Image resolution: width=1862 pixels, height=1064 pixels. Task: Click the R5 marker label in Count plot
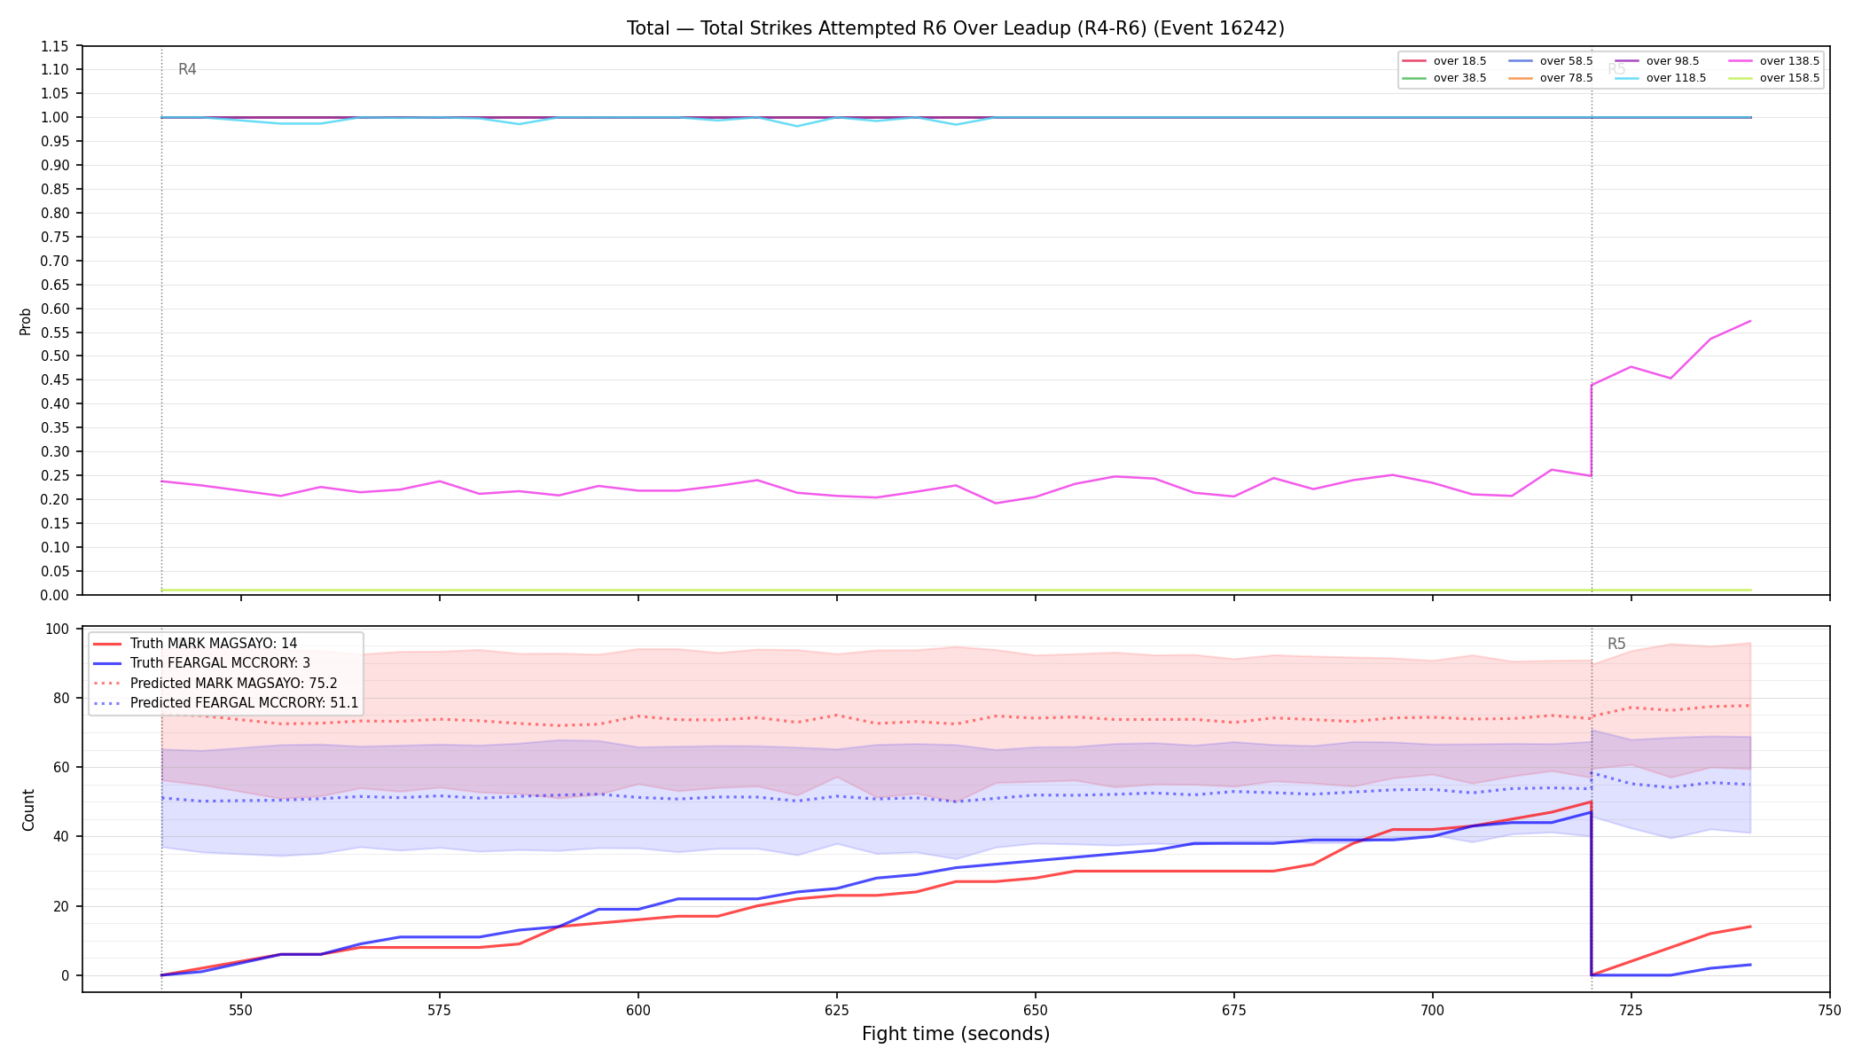(1616, 645)
